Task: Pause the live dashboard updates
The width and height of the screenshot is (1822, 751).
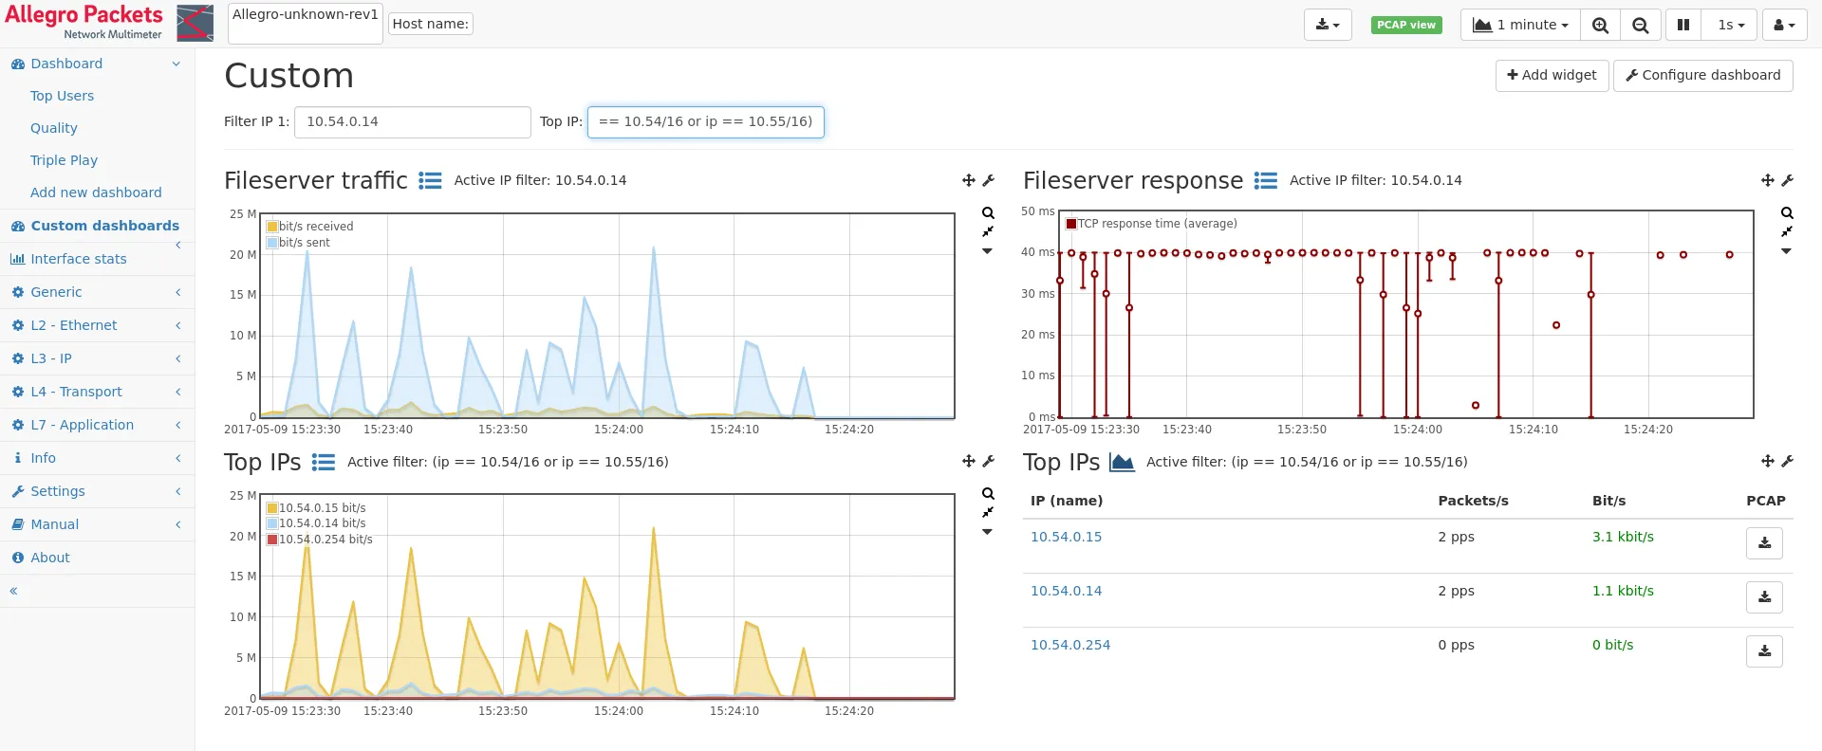Action: pos(1683,26)
